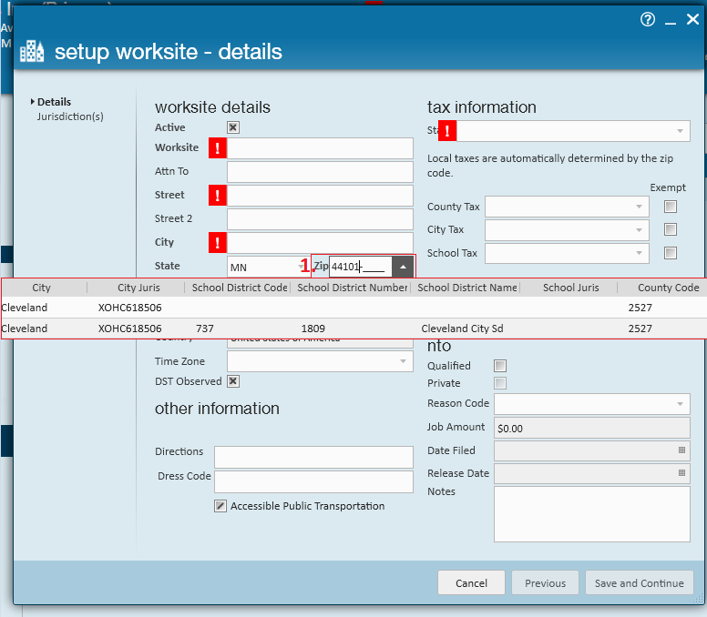This screenshot has width=707, height=617.
Task: Click the red error icon beside Street
Action: tap(218, 196)
